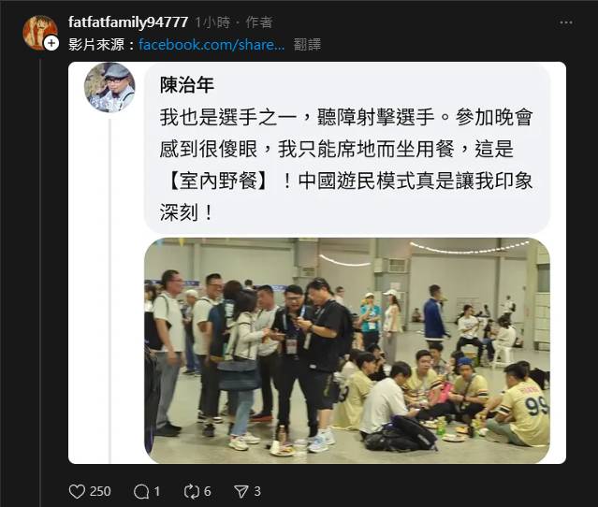Click the repost count of 6
The image size is (598, 507).
(x=207, y=491)
